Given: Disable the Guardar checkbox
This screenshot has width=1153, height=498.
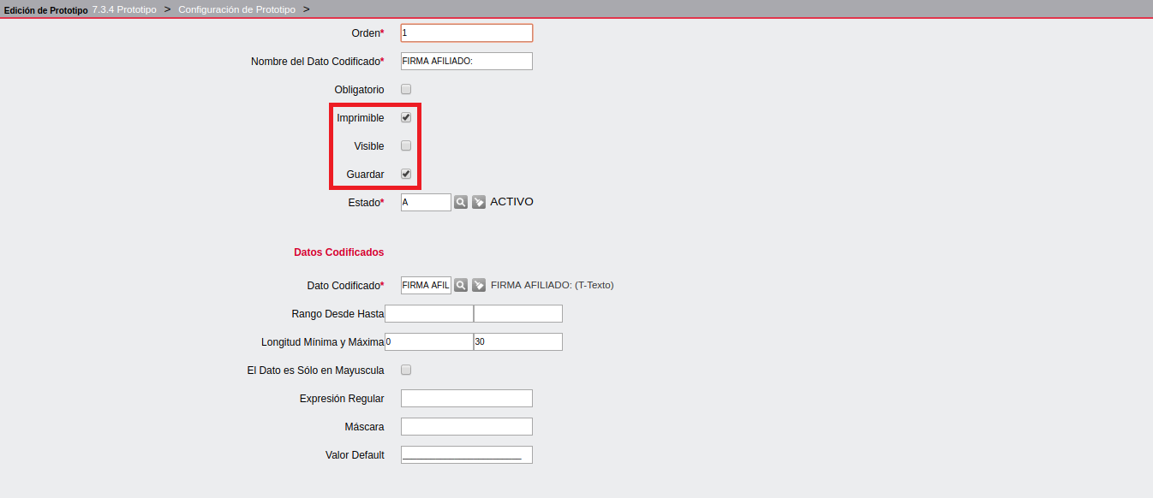Looking at the screenshot, I should 406,174.
